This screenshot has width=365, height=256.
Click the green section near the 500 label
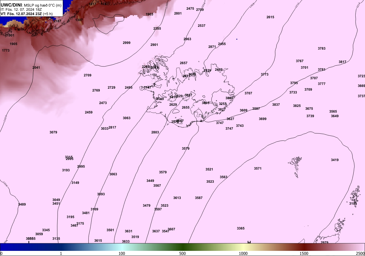tap(182, 247)
